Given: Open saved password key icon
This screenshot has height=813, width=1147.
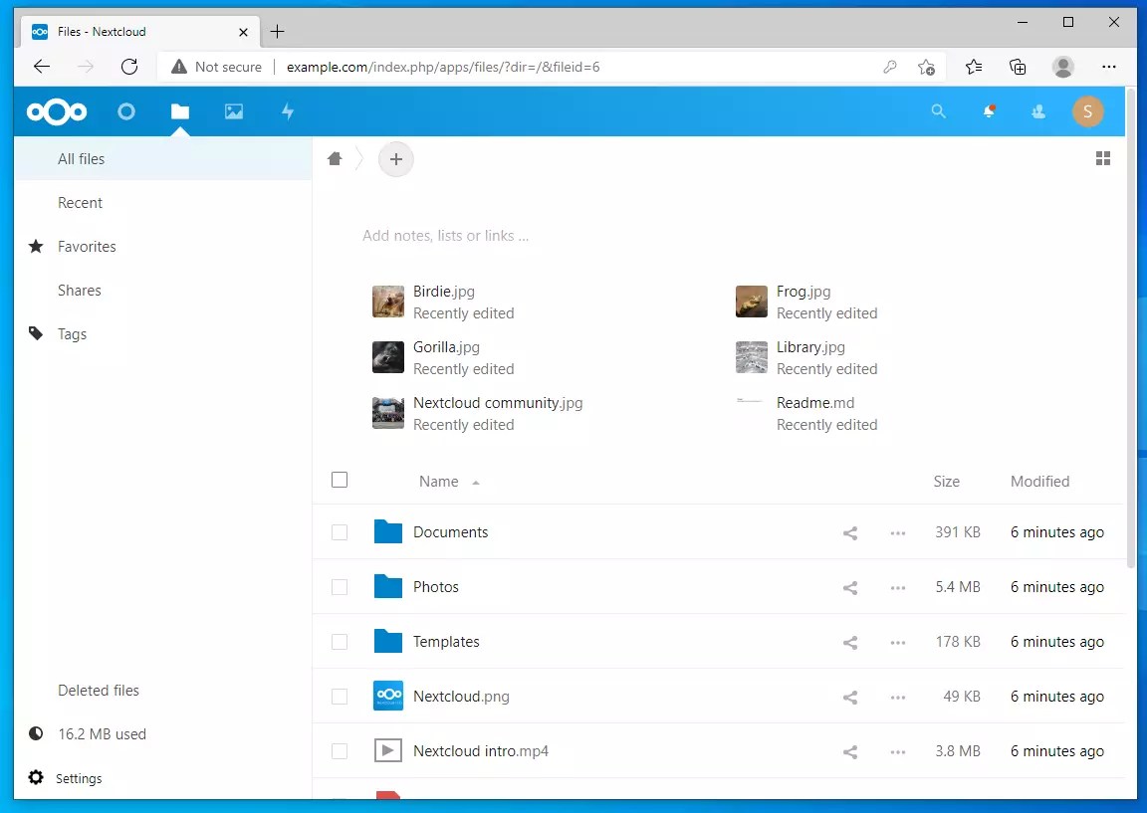Looking at the screenshot, I should (889, 67).
